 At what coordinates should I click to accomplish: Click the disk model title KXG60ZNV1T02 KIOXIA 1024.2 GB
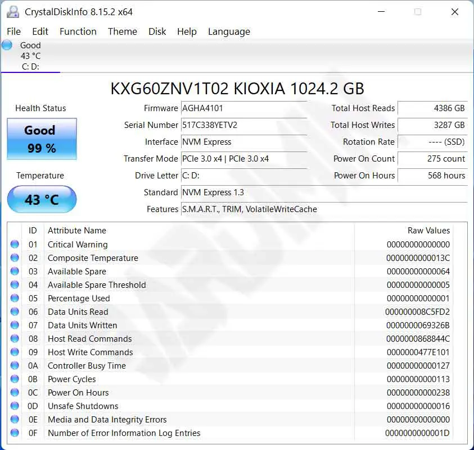[x=237, y=88]
